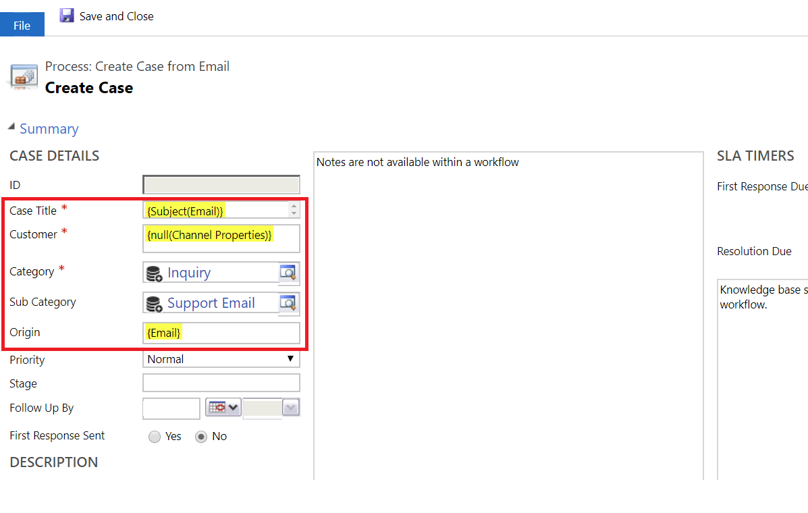Click the Save and Close floppy disk icon
This screenshot has height=513, width=808.
point(67,16)
